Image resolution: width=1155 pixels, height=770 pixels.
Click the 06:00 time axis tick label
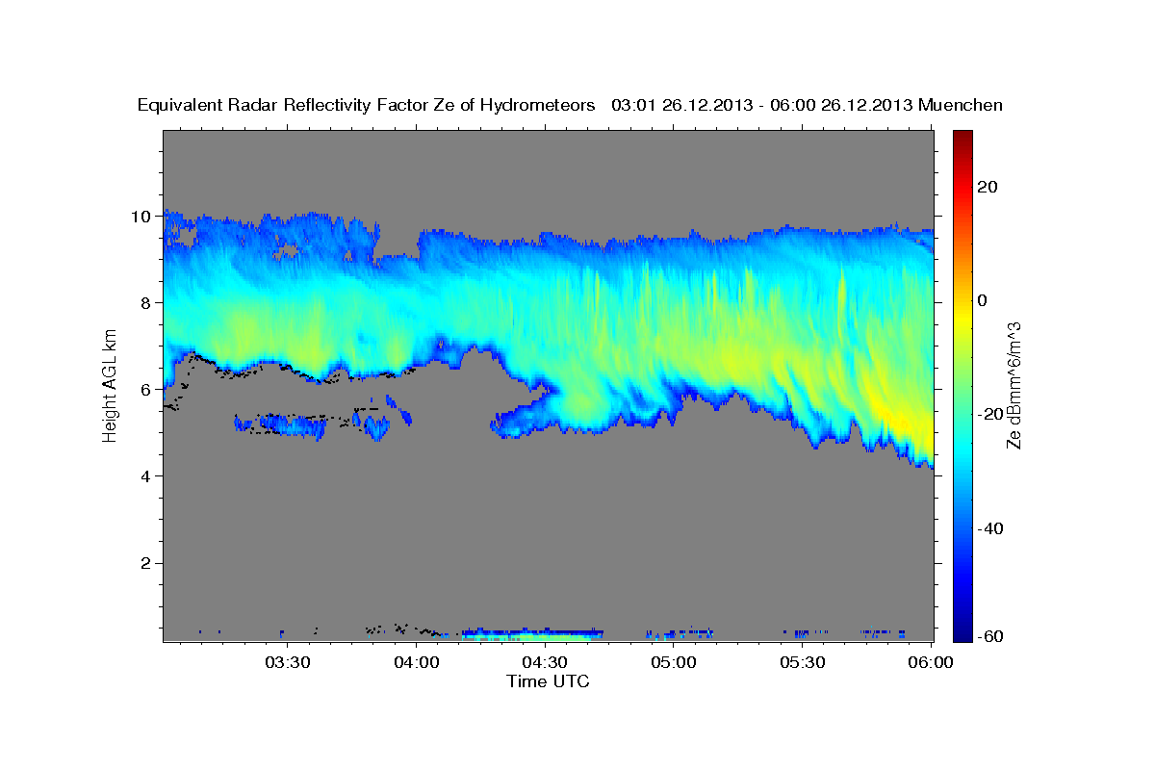click(932, 662)
